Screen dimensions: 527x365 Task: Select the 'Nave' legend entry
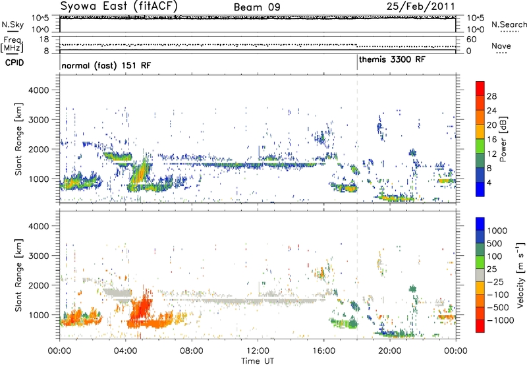point(501,45)
